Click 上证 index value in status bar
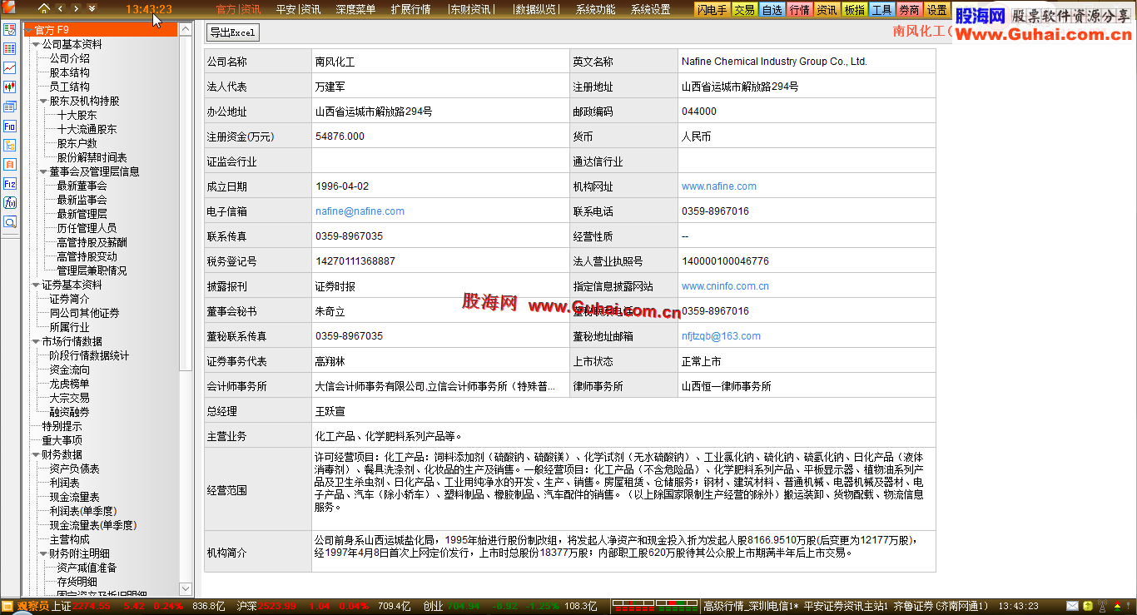Viewport: 1137px width, 615px height. coord(91,607)
